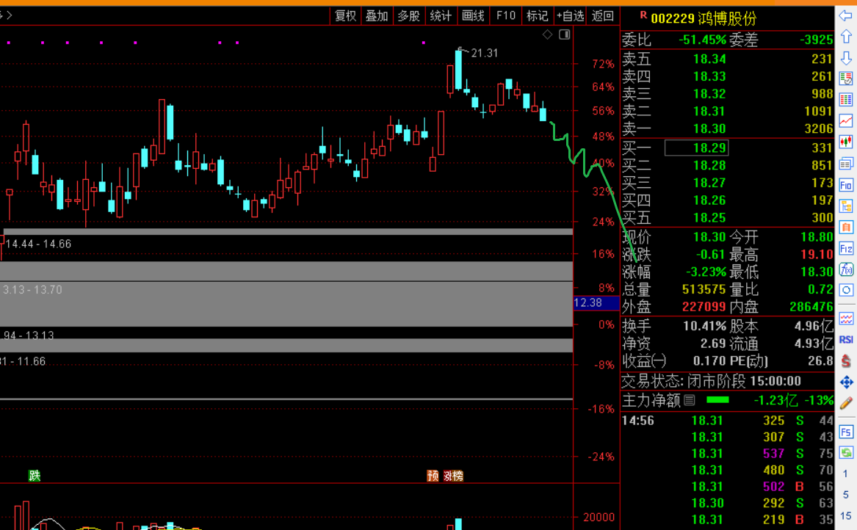Click the 外盘 value 227099

pyautogui.click(x=704, y=307)
